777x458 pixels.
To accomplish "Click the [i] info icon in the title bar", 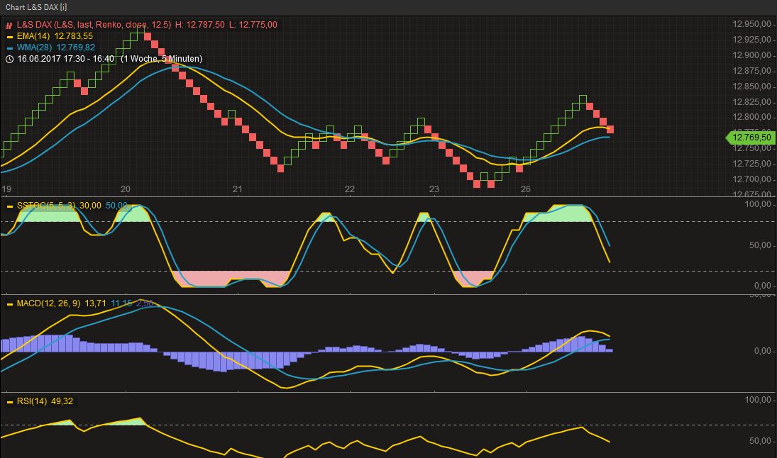I will [x=64, y=7].
